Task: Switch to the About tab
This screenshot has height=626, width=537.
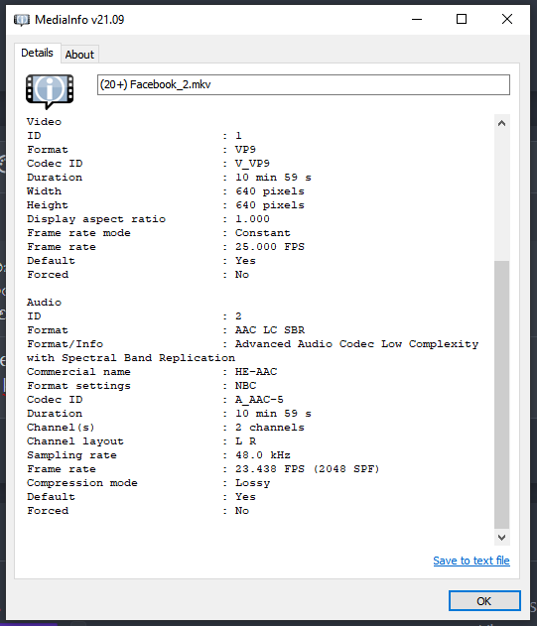Action: [x=79, y=55]
